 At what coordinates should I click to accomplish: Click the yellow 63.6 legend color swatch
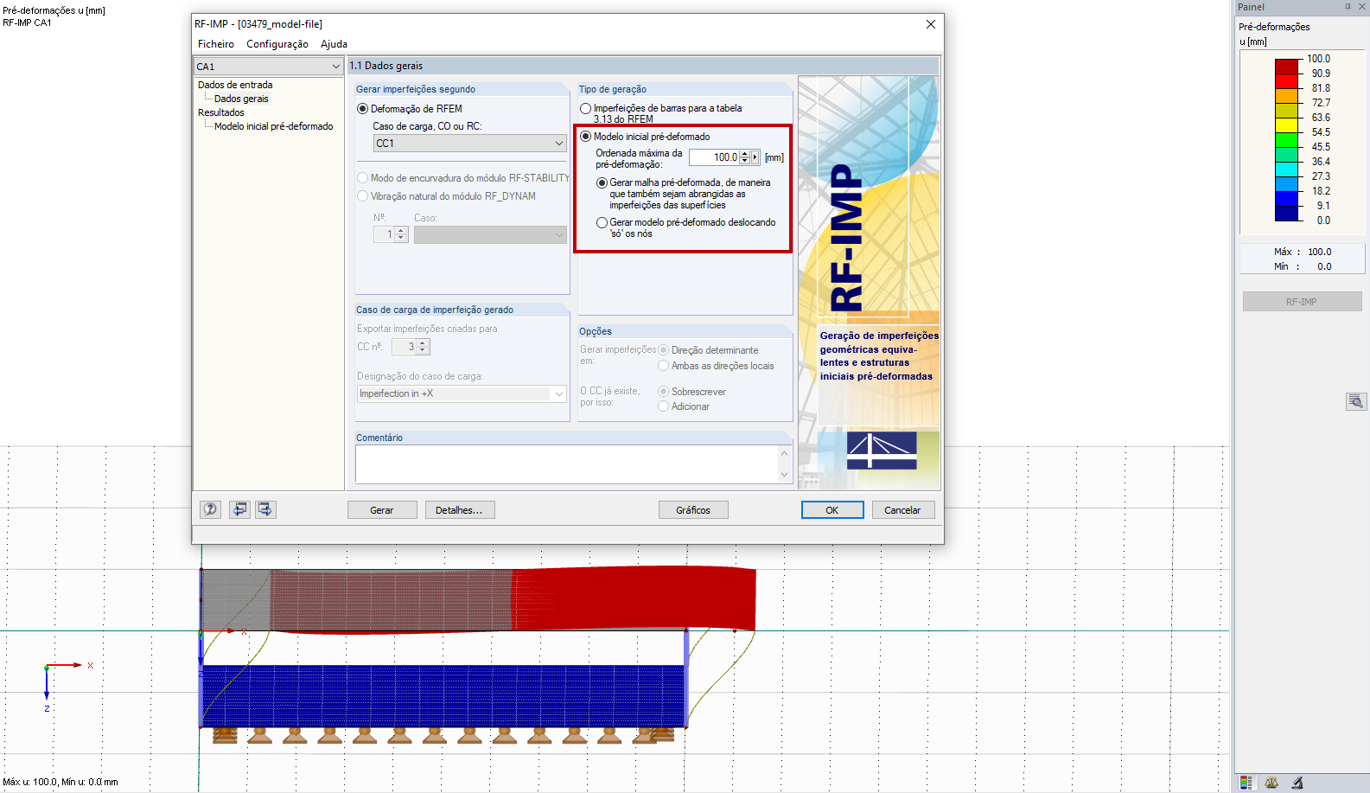(x=1287, y=125)
